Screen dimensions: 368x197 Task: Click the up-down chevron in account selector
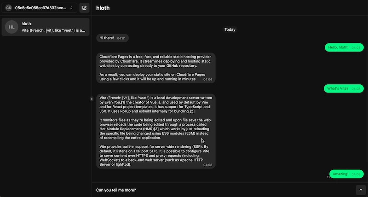[71, 8]
